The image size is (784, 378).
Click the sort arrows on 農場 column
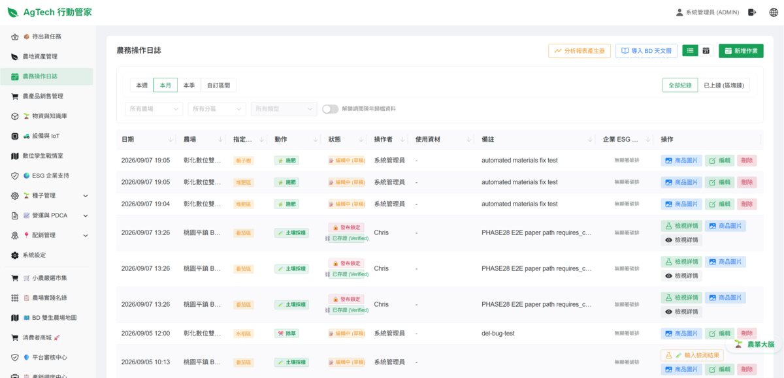coord(220,140)
